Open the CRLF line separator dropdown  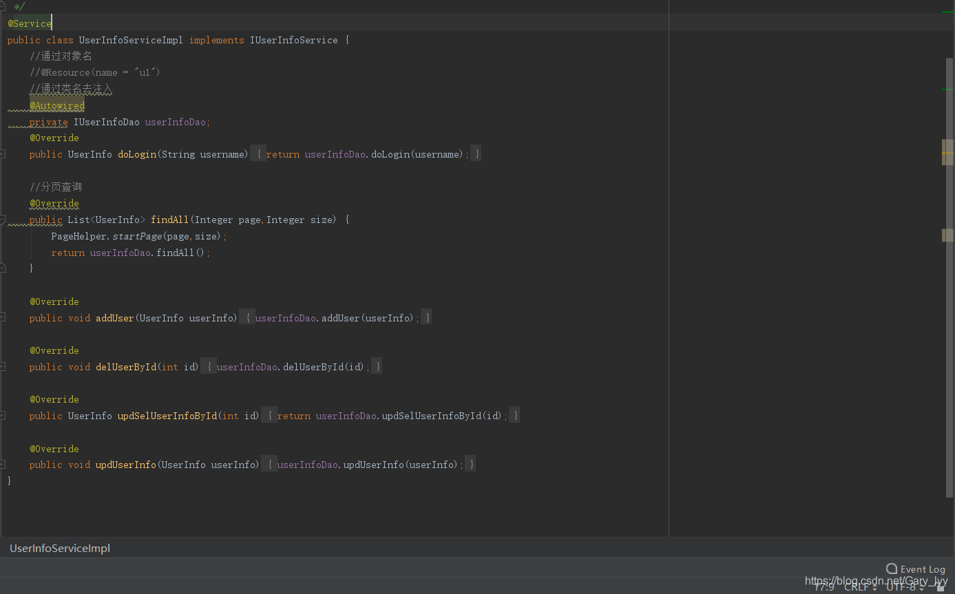[x=861, y=587]
